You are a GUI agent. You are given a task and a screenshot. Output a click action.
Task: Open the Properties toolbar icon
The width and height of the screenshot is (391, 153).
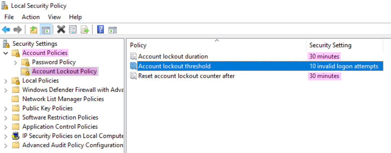[73, 30]
